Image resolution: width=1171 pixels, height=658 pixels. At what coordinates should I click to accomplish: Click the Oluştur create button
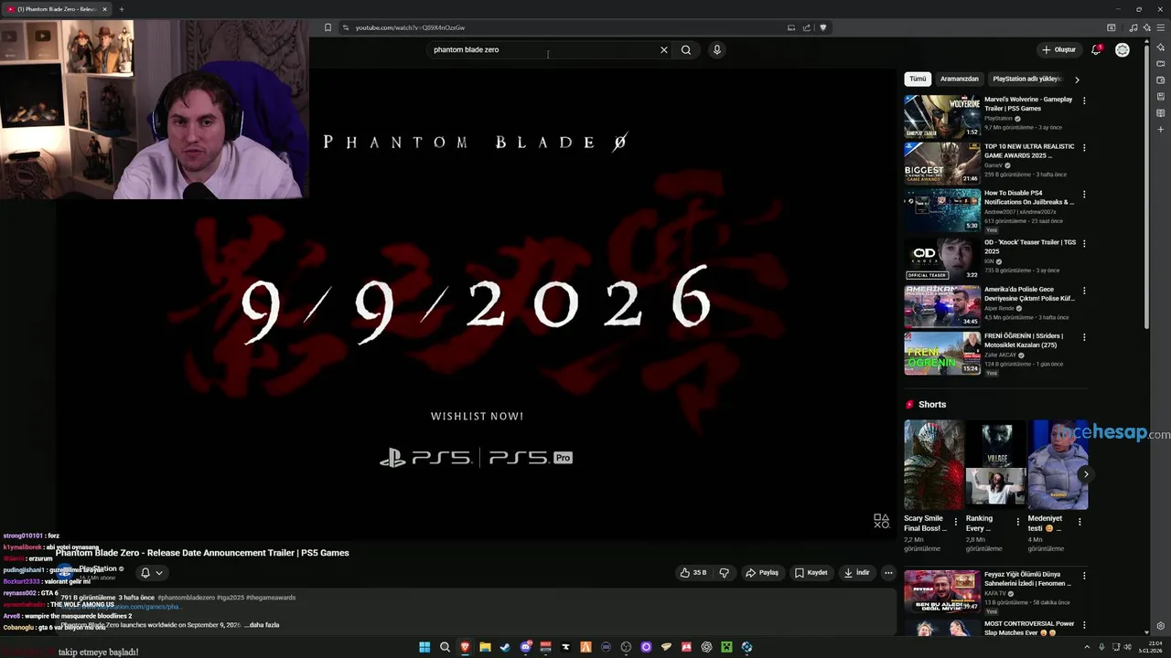click(1058, 49)
